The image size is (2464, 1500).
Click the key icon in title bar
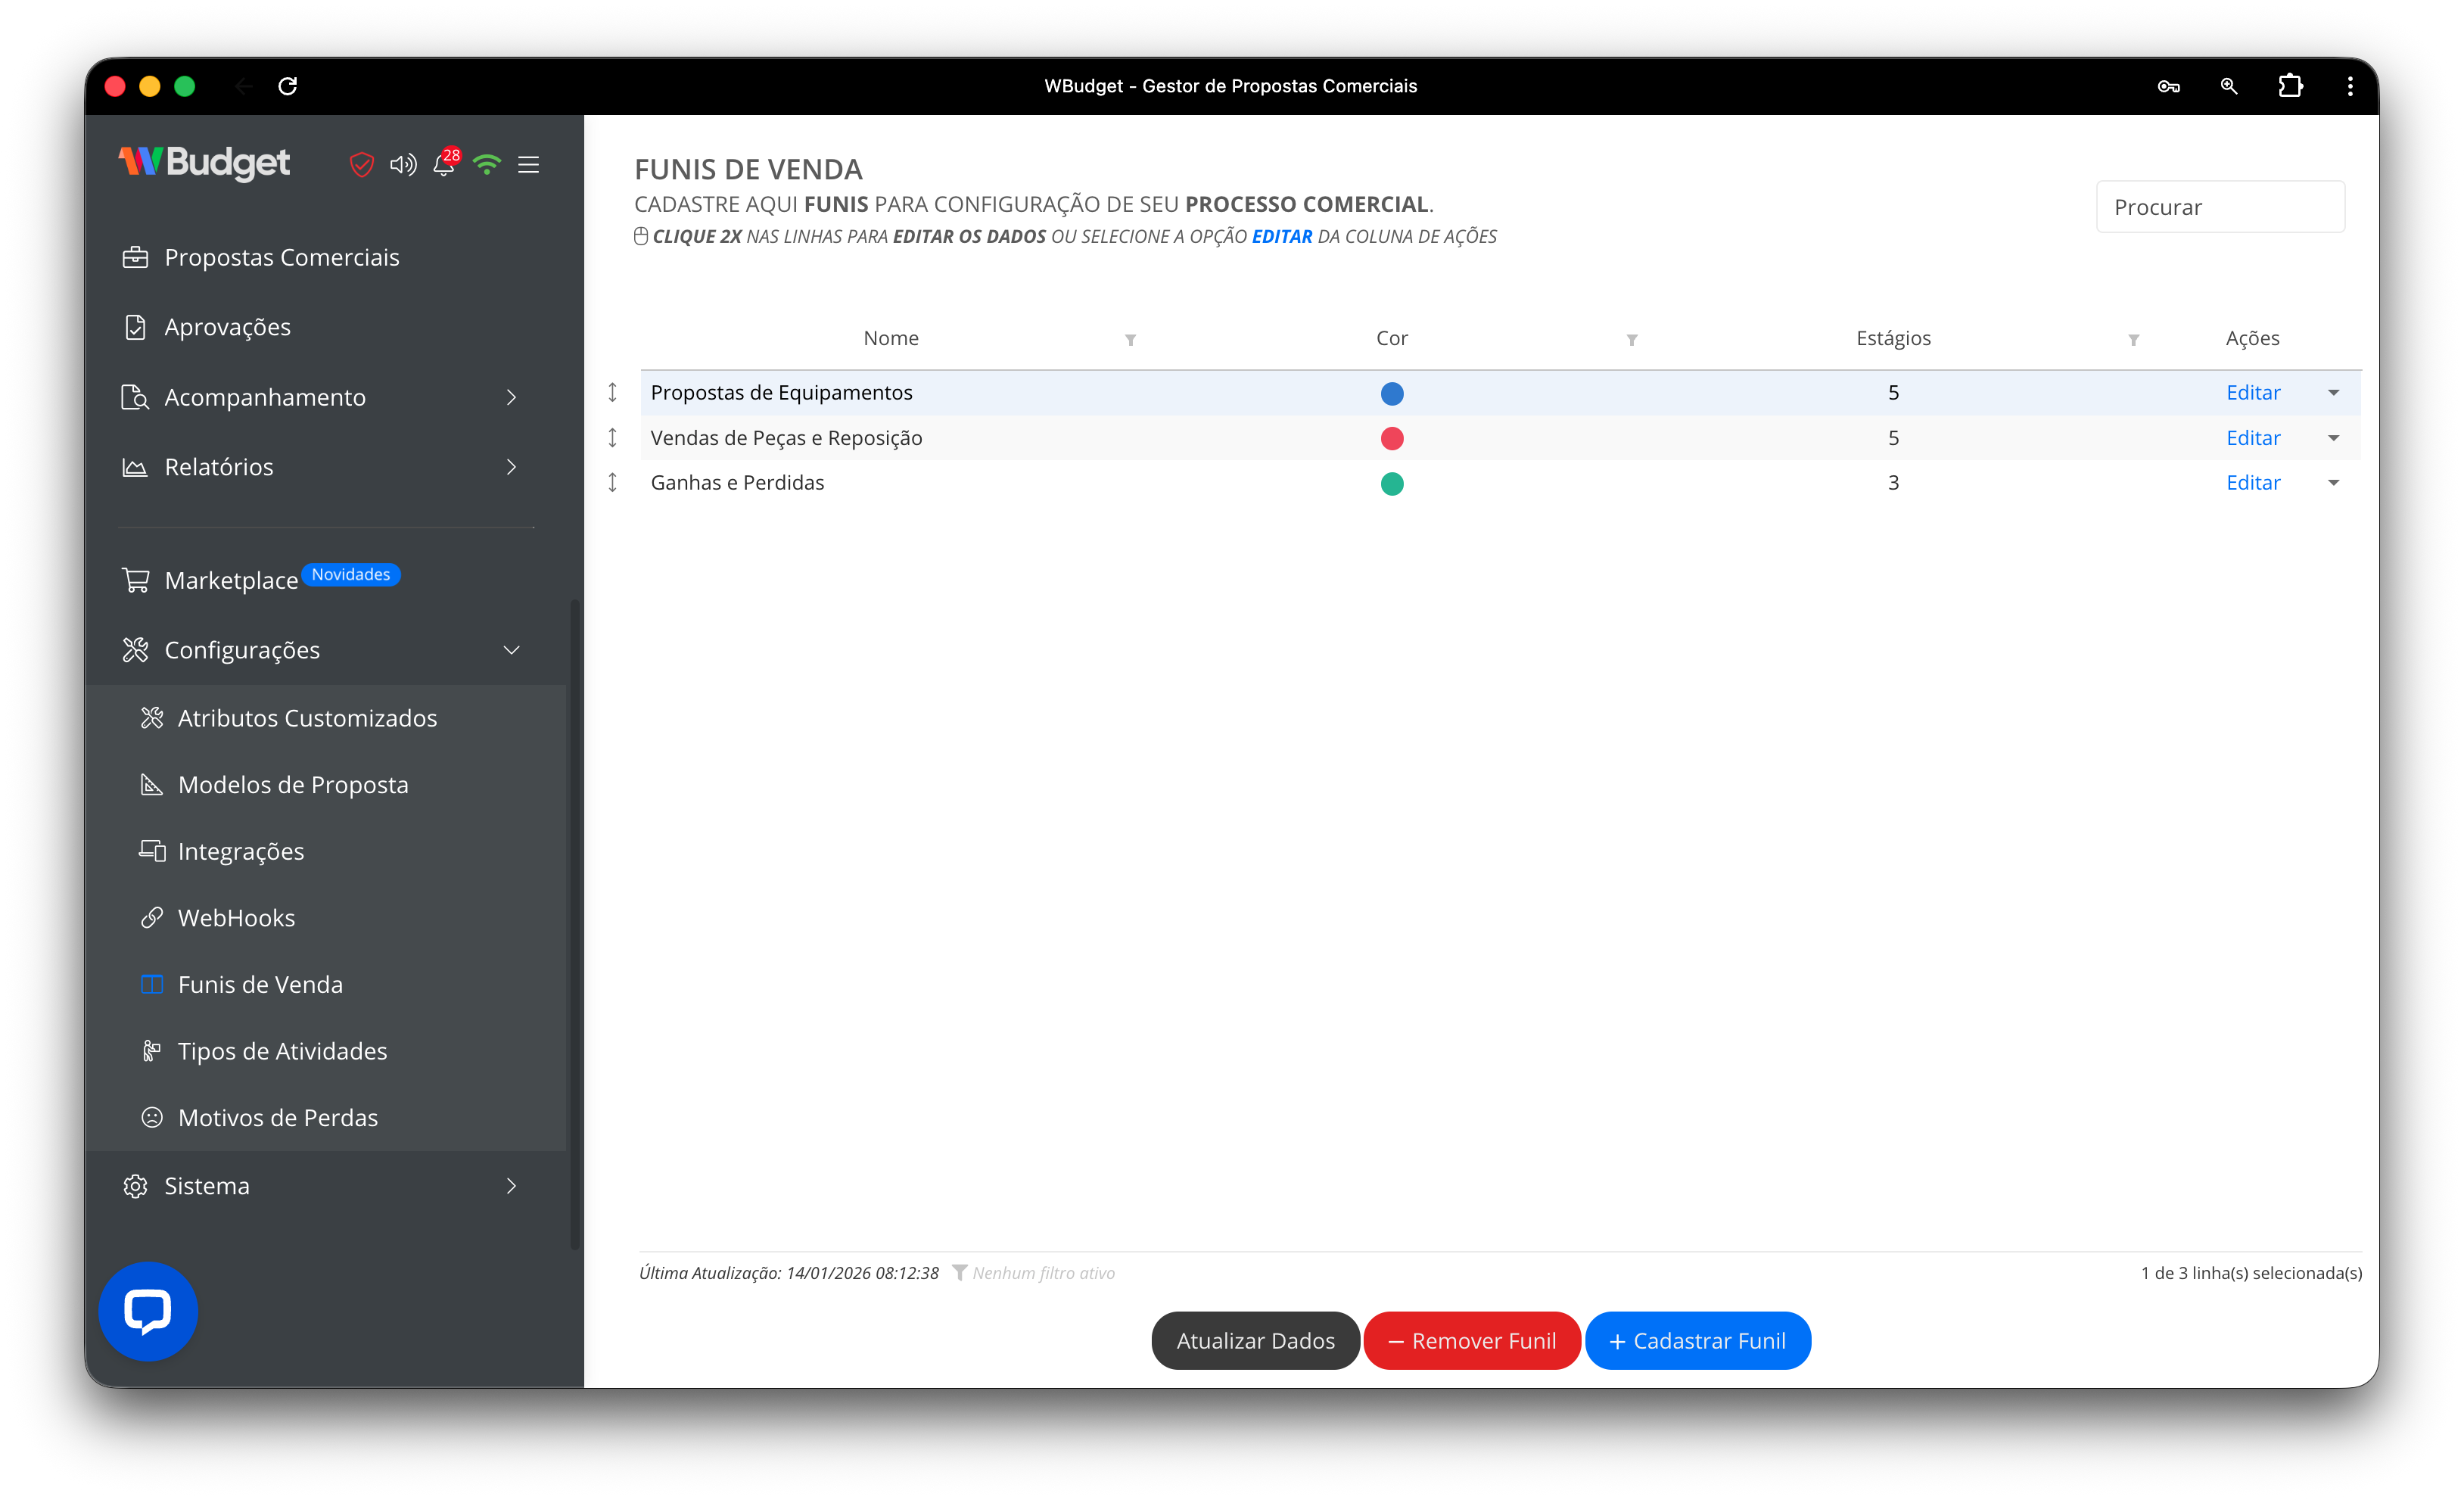[2168, 86]
